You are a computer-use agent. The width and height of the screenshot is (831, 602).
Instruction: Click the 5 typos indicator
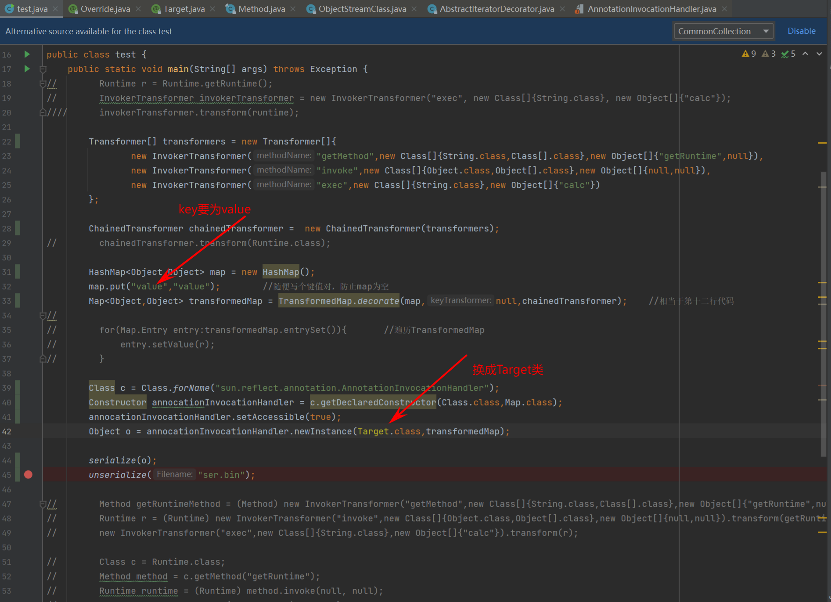788,54
